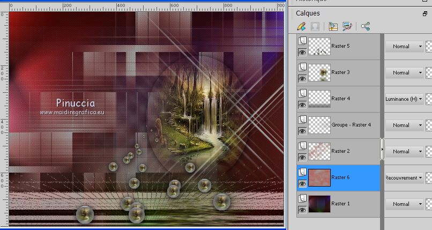The height and width of the screenshot is (230, 432).
Task: Open blend mode dropdown for Raster 3
Action: point(404,73)
